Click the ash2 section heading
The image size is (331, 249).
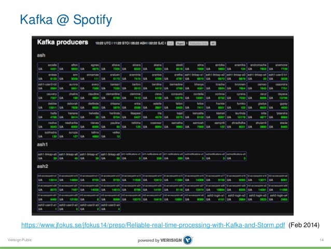43,166
